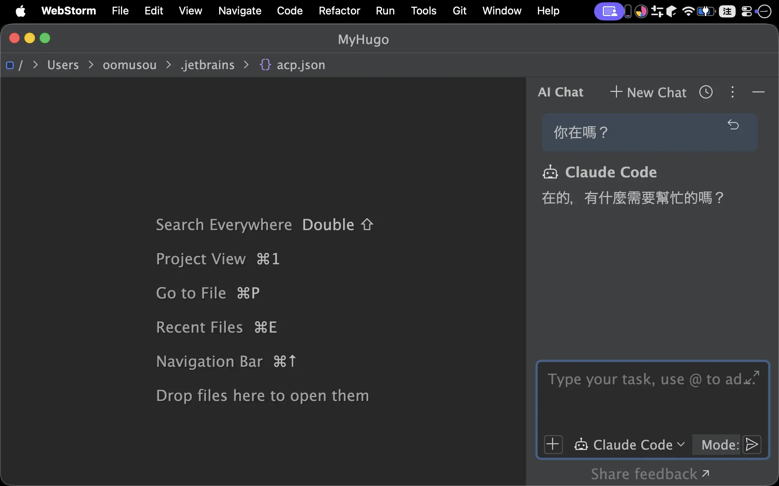Screen dimensions: 779x486
Task: Click the robot icon beside Claude Code heading
Action: (550, 172)
